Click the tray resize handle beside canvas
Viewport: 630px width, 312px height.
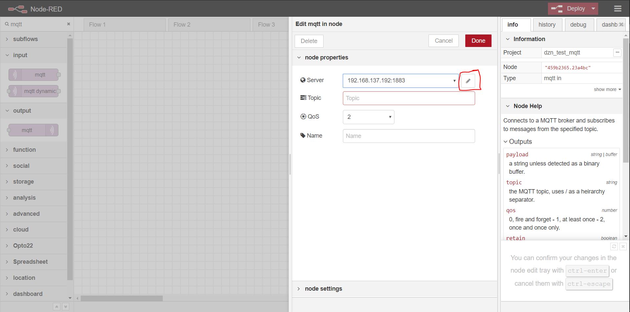tap(290, 164)
